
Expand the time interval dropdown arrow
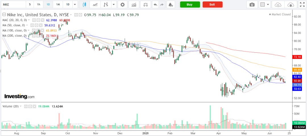click(75, 5)
